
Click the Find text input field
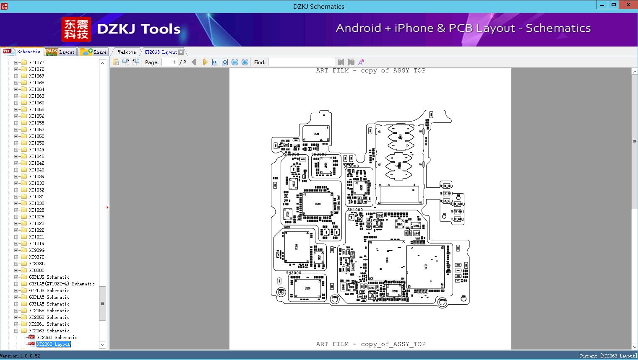click(301, 62)
